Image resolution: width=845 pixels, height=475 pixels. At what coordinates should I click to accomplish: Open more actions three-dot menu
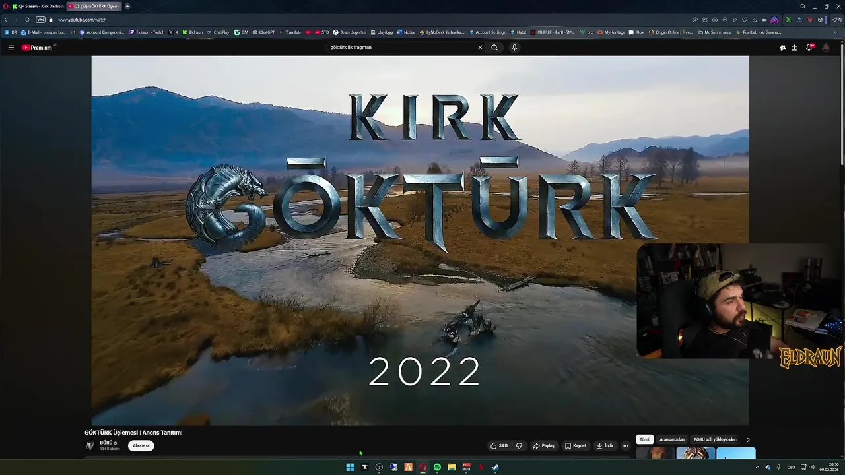click(x=626, y=445)
